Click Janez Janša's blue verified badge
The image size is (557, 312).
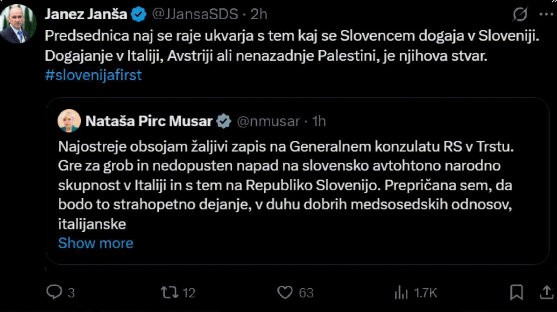(138, 14)
